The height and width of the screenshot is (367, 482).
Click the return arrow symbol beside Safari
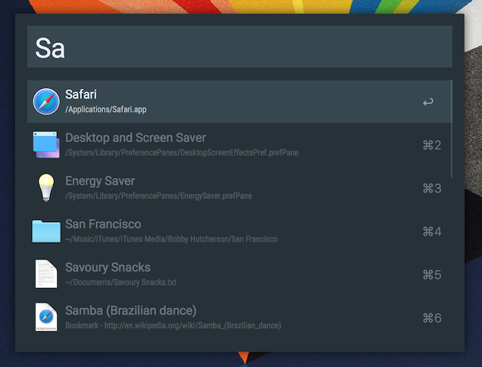428,102
